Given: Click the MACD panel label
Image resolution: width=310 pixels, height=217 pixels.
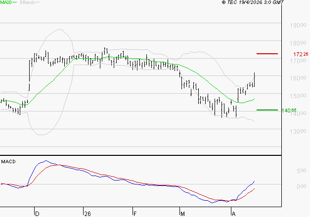Looking at the screenshot, I should 8,161.
